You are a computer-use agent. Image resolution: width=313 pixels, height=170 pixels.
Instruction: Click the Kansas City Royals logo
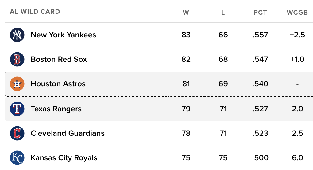(17, 158)
